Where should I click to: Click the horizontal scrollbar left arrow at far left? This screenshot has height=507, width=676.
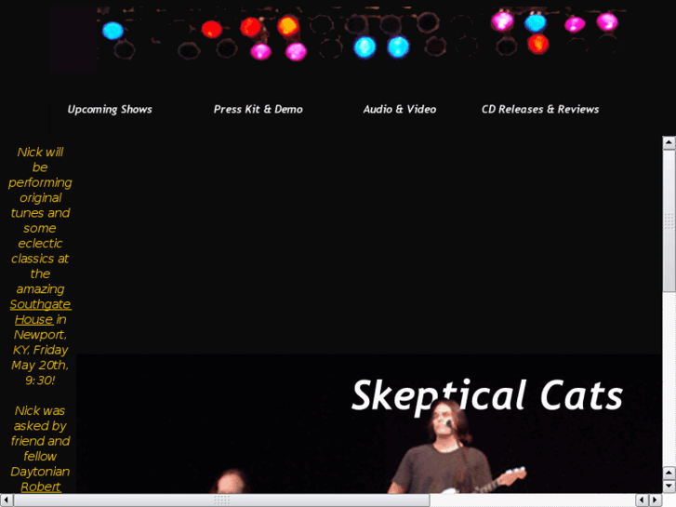tap(7, 500)
